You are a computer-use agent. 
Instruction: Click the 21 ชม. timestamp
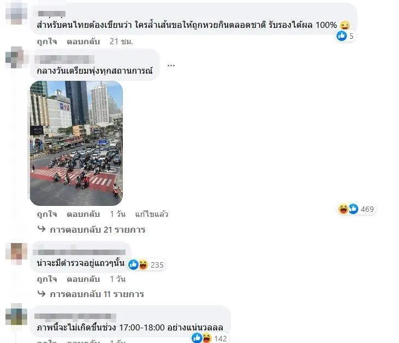point(121,42)
